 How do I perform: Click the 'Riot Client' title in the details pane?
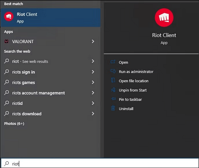click(x=164, y=35)
